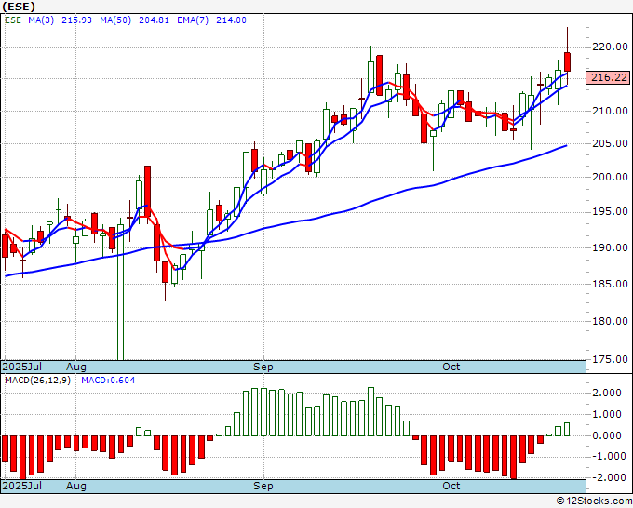Click Sep on the price chart axis
633x508 pixels.
263,367
